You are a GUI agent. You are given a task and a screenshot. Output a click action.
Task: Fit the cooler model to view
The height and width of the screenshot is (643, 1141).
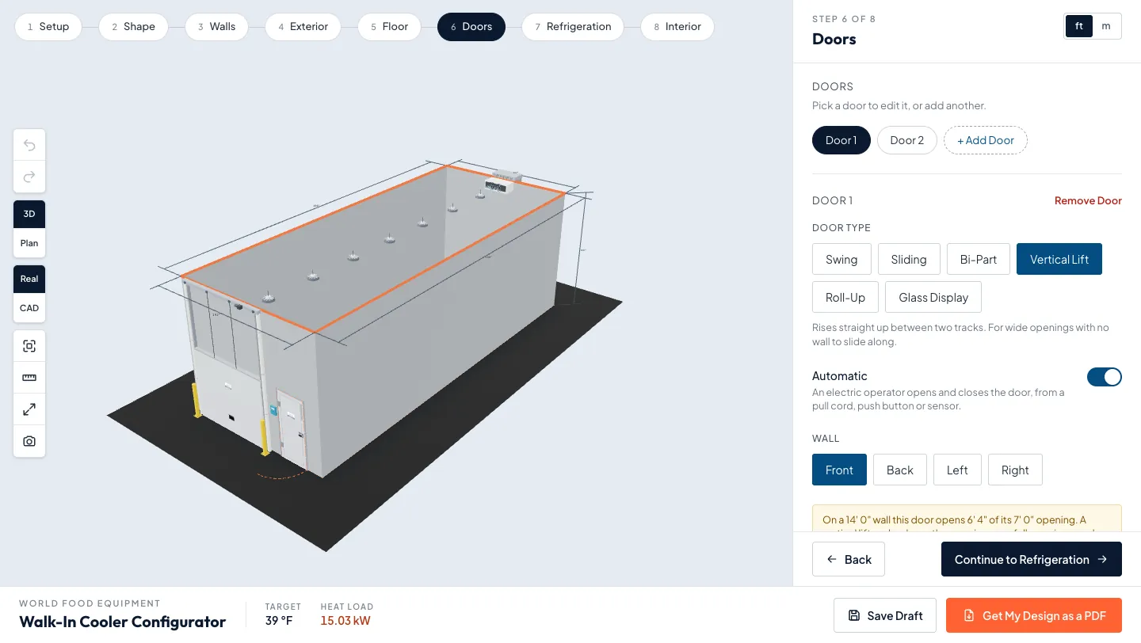(x=29, y=346)
